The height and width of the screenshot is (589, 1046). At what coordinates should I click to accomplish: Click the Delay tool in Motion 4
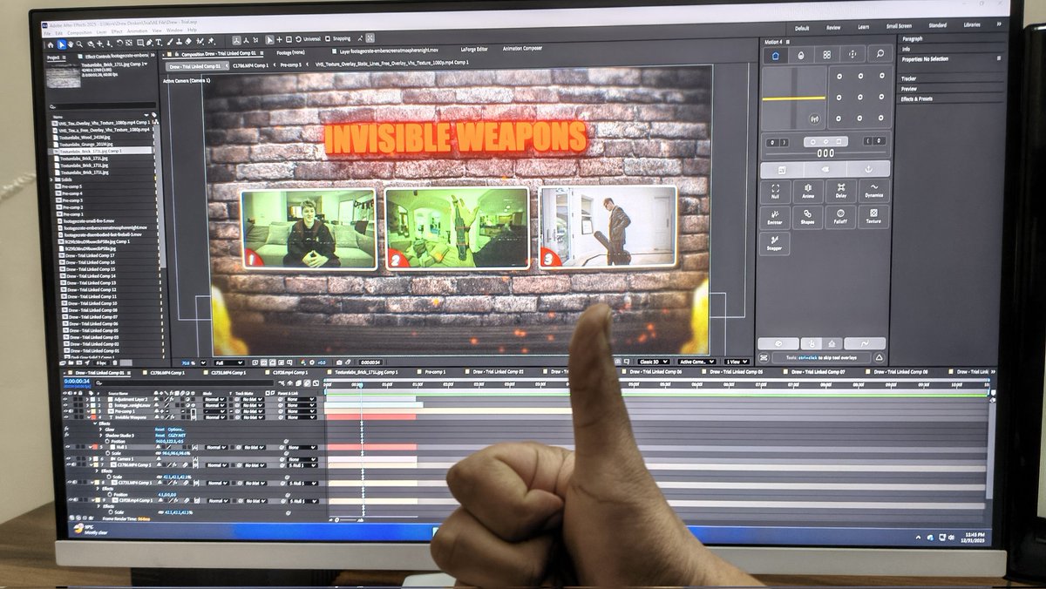(x=841, y=192)
